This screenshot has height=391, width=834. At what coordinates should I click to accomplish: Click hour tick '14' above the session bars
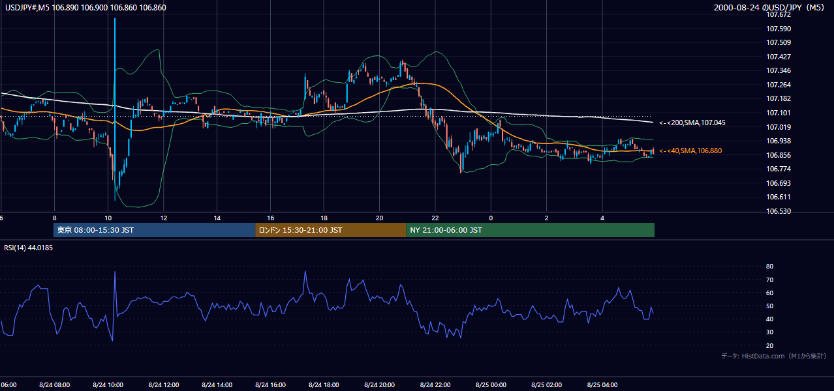click(x=217, y=218)
